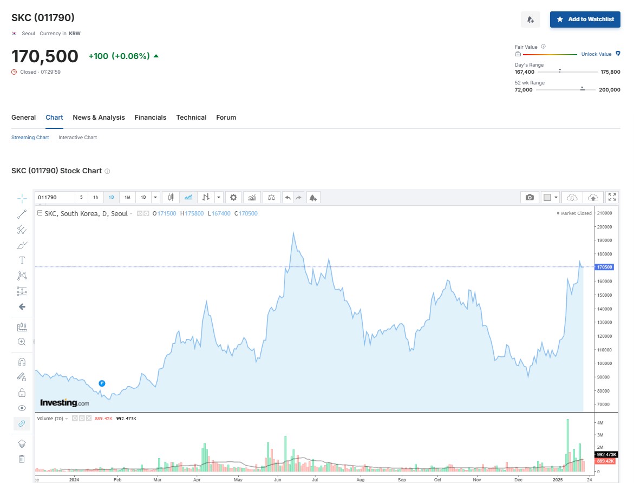Toggle hide all drawings eye icon
The image size is (634, 483).
(22, 408)
